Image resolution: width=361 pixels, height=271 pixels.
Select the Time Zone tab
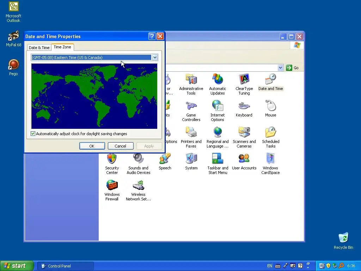(62, 47)
